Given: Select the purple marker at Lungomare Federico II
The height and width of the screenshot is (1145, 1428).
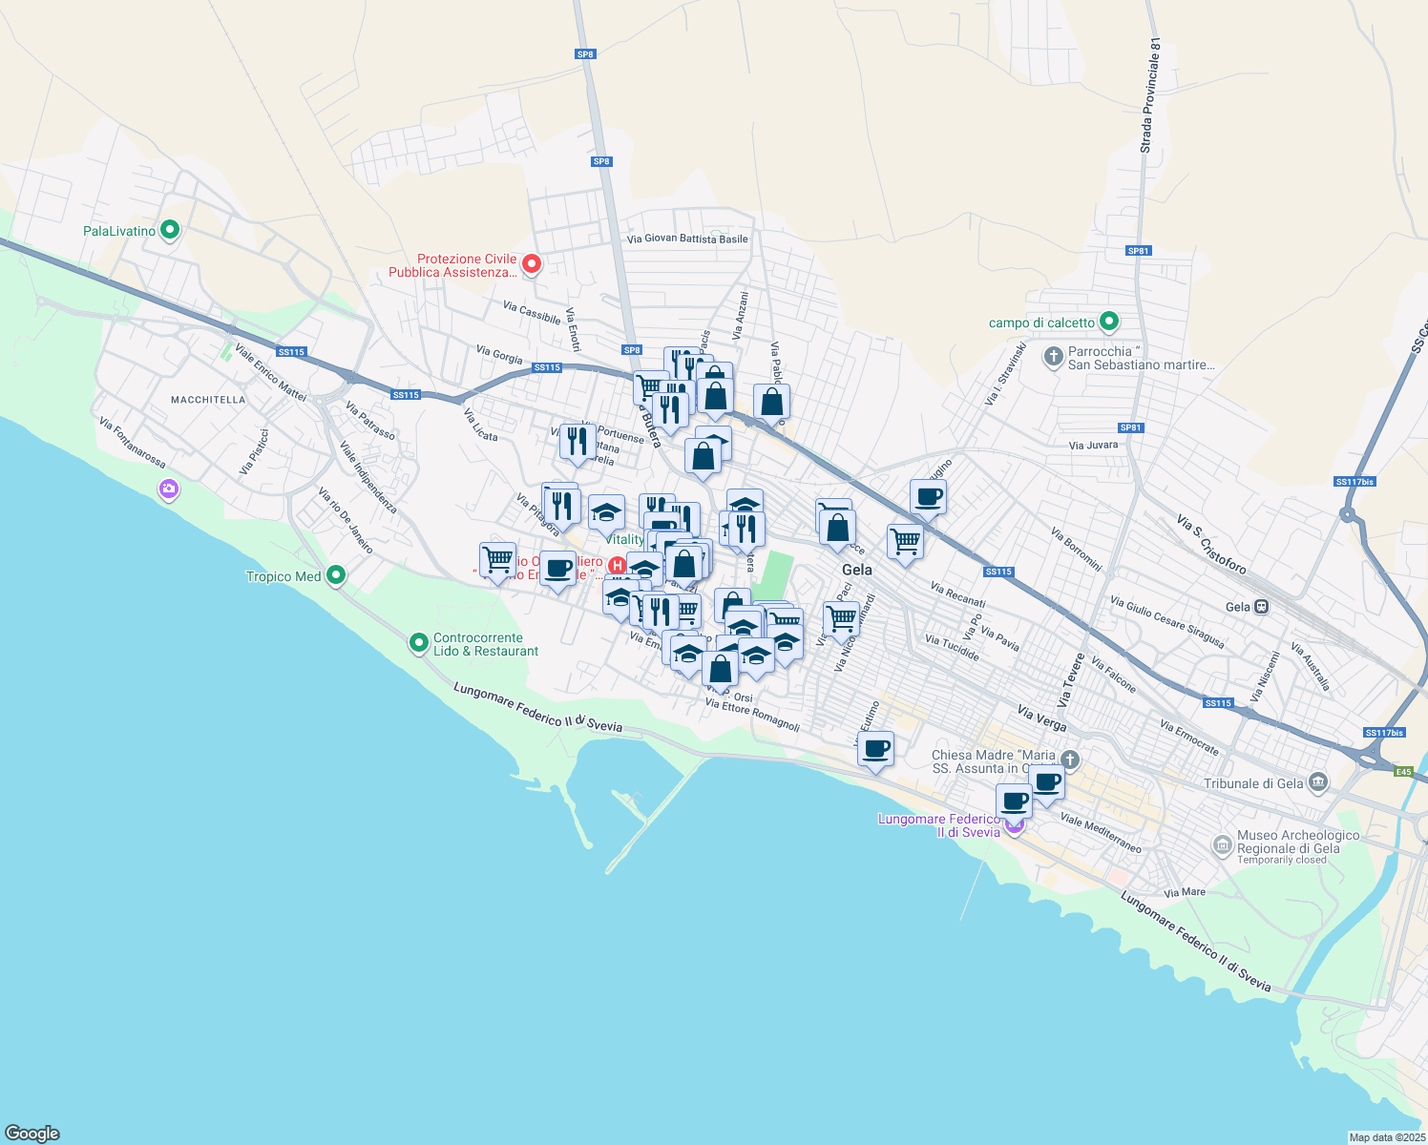Looking at the screenshot, I should tap(1015, 824).
